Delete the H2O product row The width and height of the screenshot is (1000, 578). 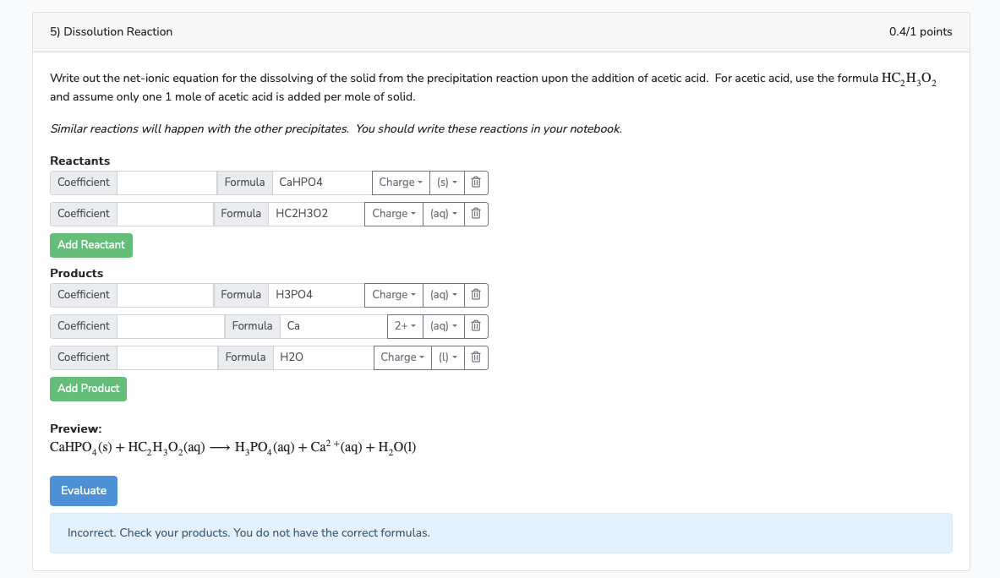coord(475,357)
